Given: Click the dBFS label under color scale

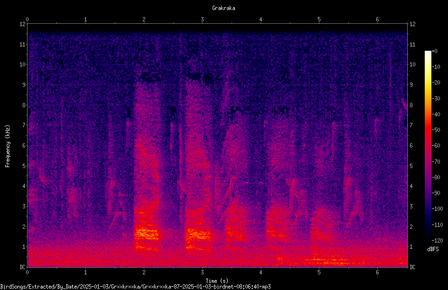Looking at the screenshot, I should (433, 249).
